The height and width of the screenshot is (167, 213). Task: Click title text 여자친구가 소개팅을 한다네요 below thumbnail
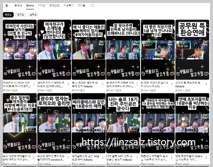pyautogui.click(x=51, y=84)
